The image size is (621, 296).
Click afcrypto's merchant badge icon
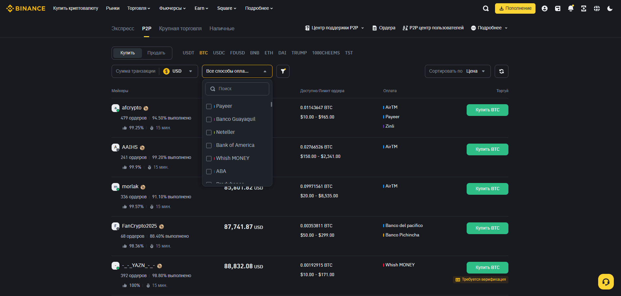tap(146, 108)
